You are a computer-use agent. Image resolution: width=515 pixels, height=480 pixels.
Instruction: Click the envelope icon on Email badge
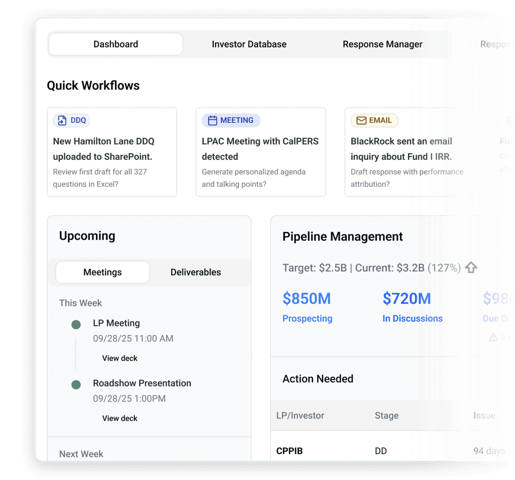tap(361, 121)
